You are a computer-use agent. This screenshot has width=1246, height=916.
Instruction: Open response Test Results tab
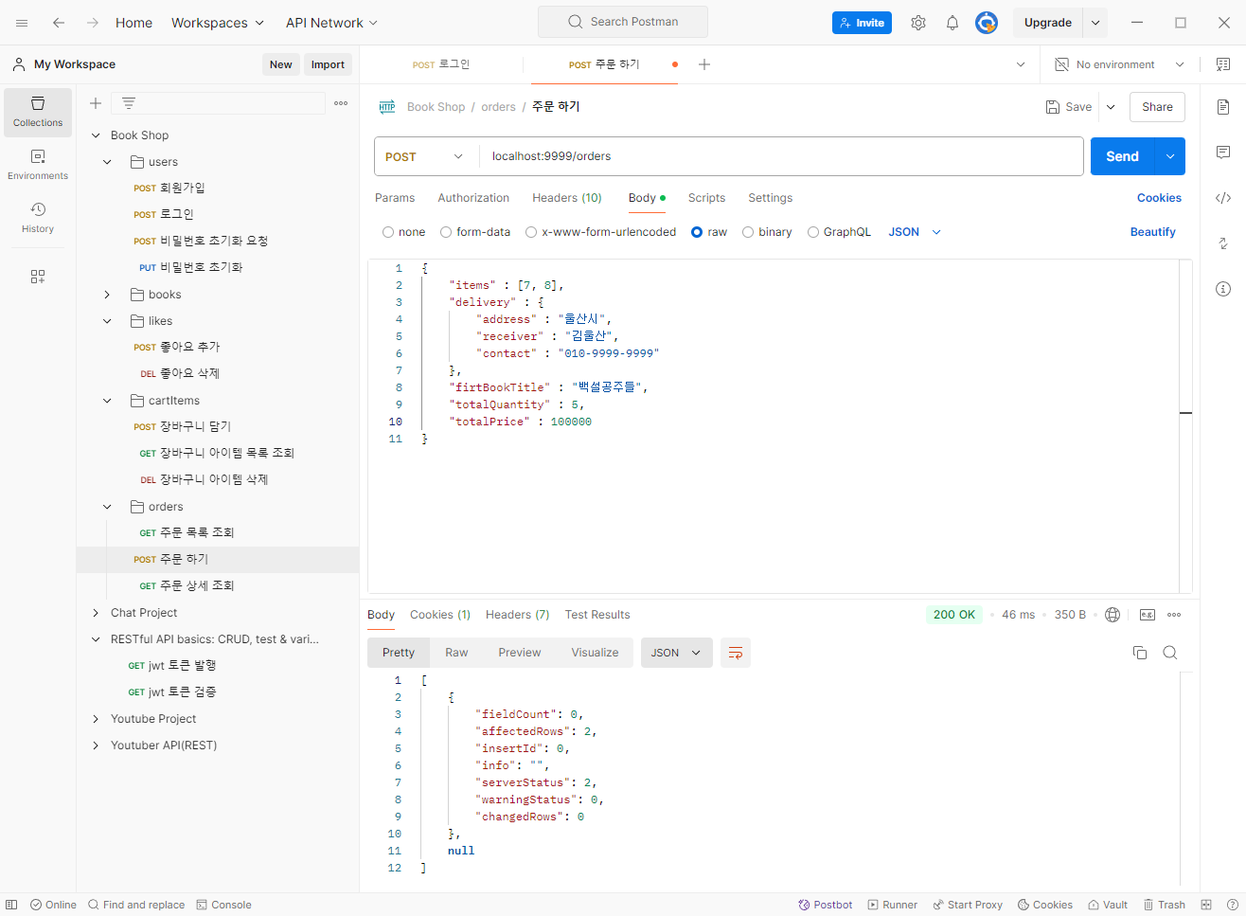pyautogui.click(x=597, y=615)
